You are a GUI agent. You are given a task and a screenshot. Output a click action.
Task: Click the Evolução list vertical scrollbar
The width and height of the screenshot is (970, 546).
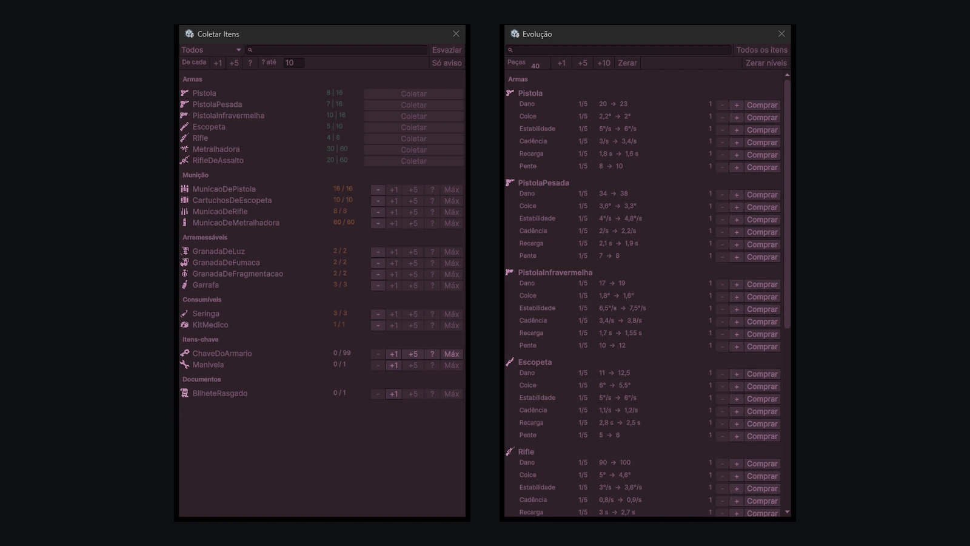click(788, 203)
